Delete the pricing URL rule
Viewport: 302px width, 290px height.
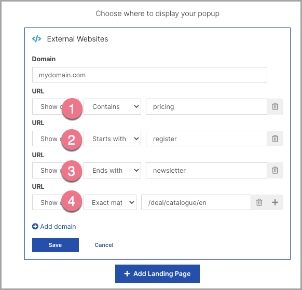pyautogui.click(x=275, y=106)
